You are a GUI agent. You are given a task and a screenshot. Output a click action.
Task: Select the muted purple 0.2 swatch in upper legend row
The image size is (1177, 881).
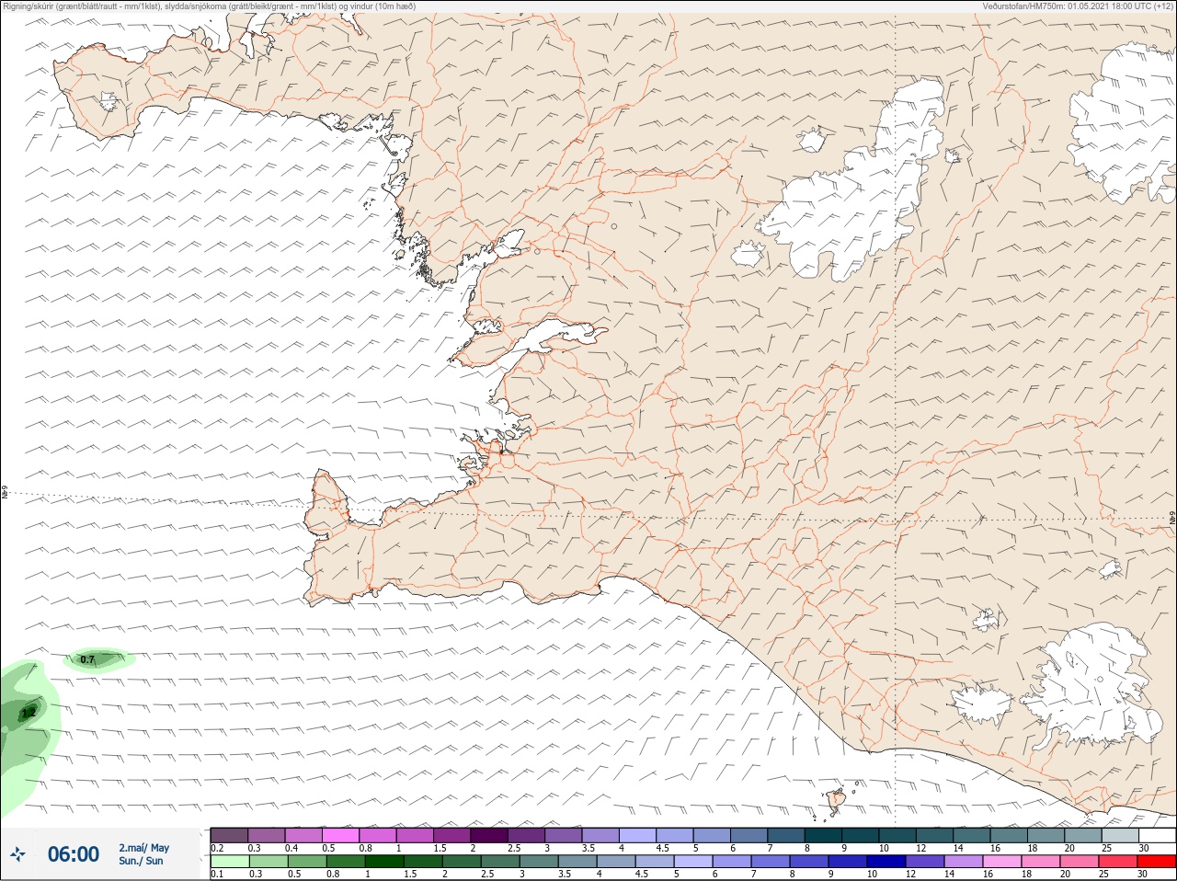(x=229, y=835)
